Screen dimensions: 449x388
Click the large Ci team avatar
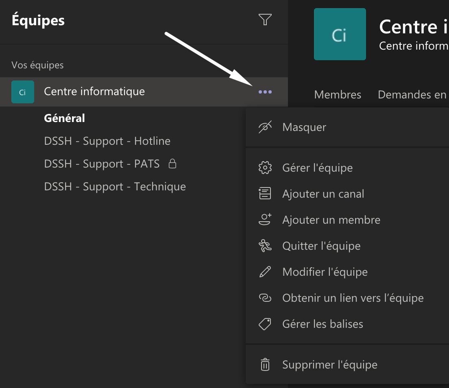340,35
